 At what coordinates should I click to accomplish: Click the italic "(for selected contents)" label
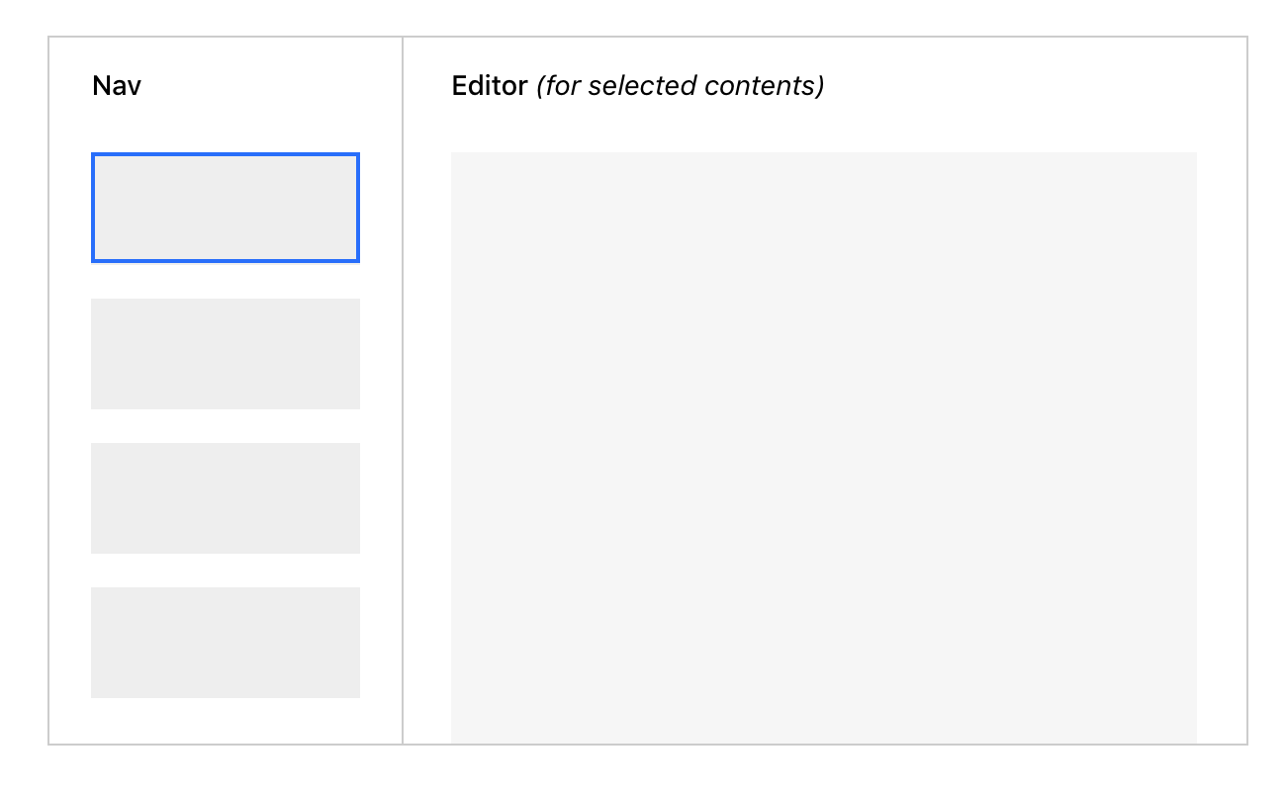(x=681, y=86)
